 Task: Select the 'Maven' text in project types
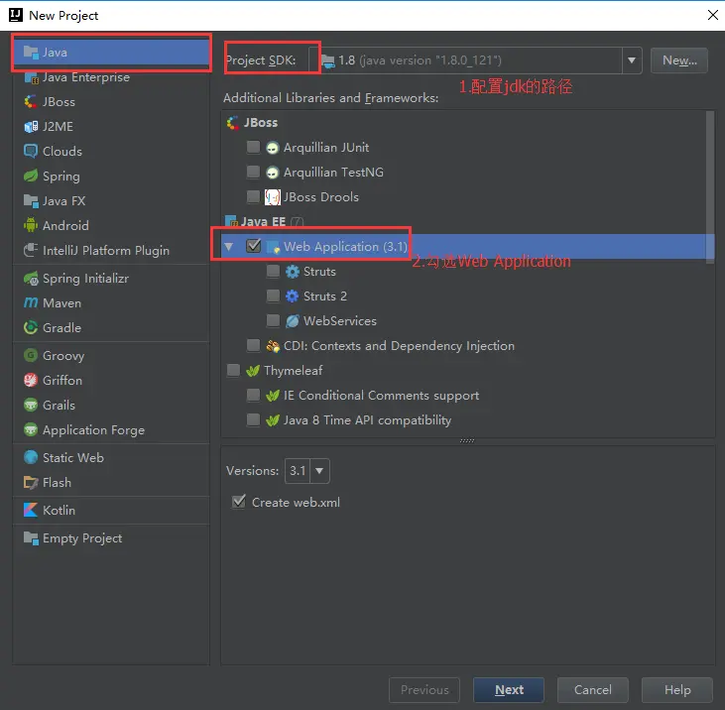coord(61,303)
